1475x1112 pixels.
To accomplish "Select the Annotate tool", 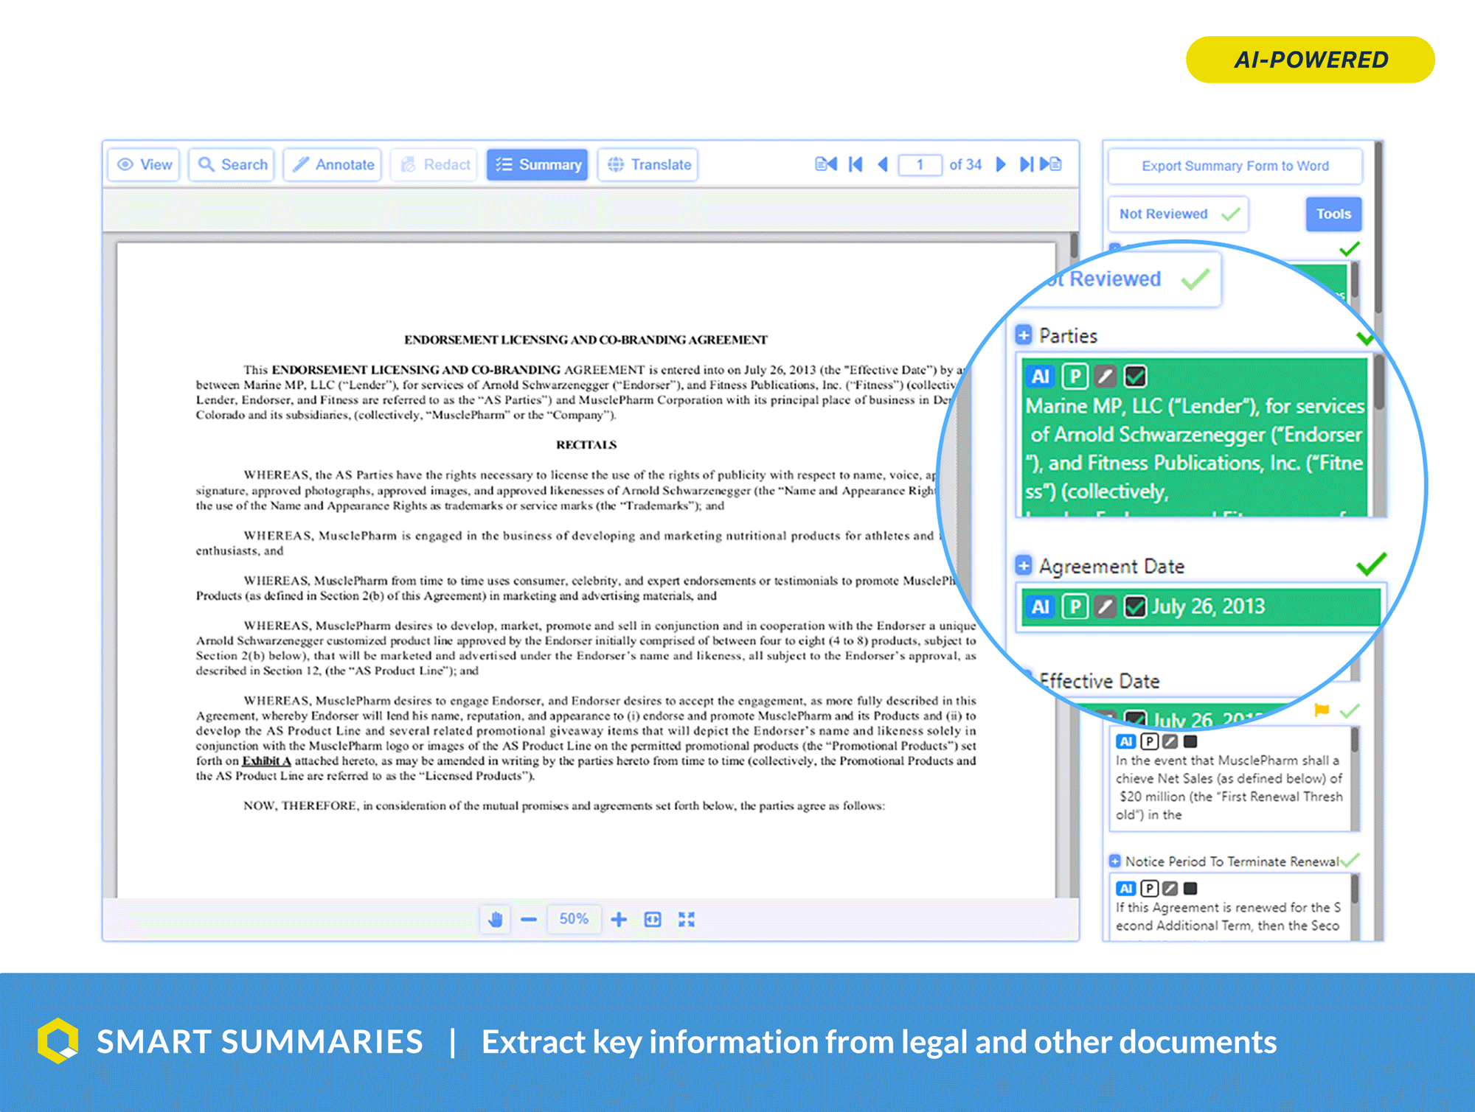I will (332, 164).
